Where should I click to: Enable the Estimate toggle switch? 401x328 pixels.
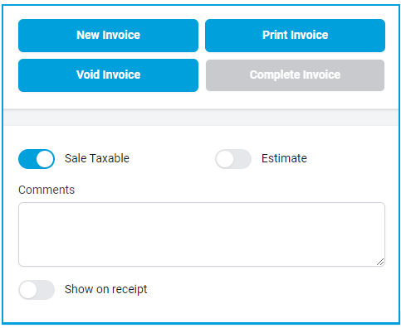point(233,159)
